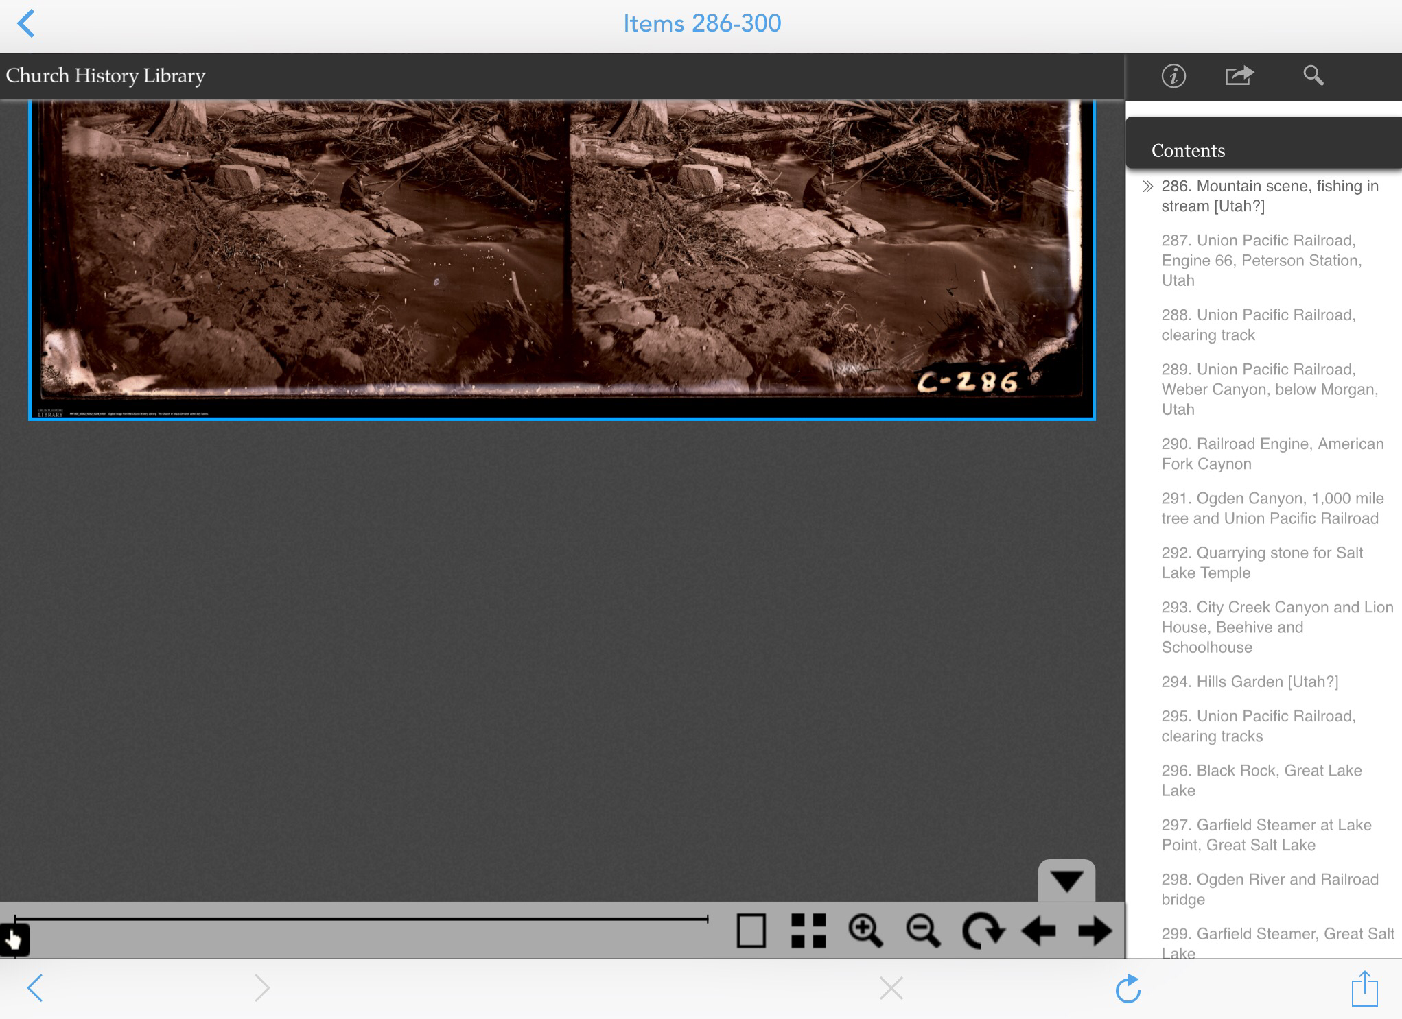
Task: Open item 287 Engine 66 Peterson Station
Action: pyautogui.click(x=1261, y=261)
